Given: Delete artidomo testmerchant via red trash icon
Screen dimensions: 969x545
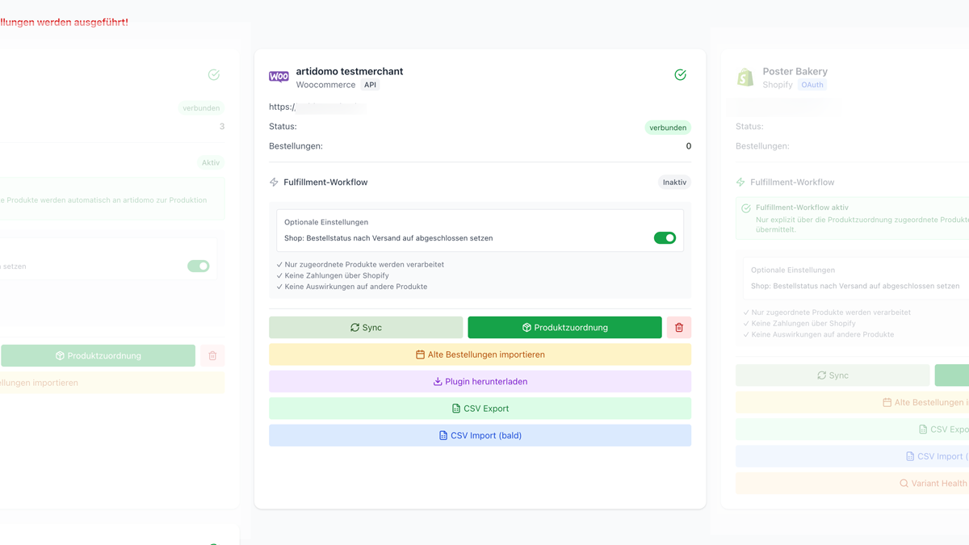Looking at the screenshot, I should 679,327.
